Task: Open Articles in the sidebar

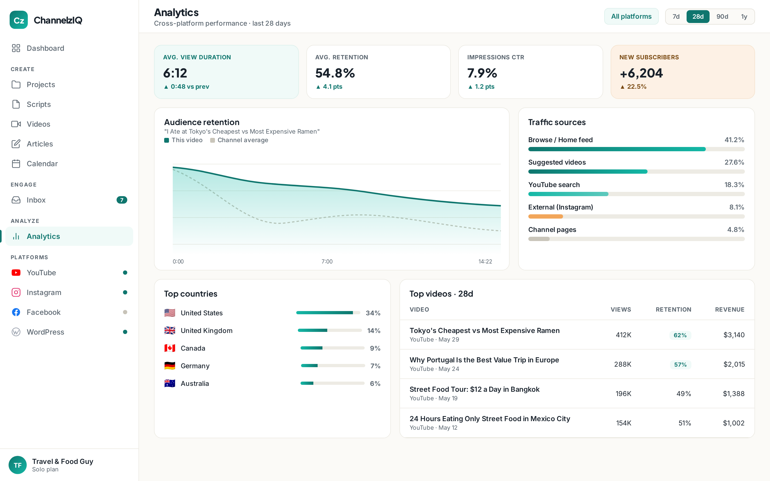Action: click(69, 144)
